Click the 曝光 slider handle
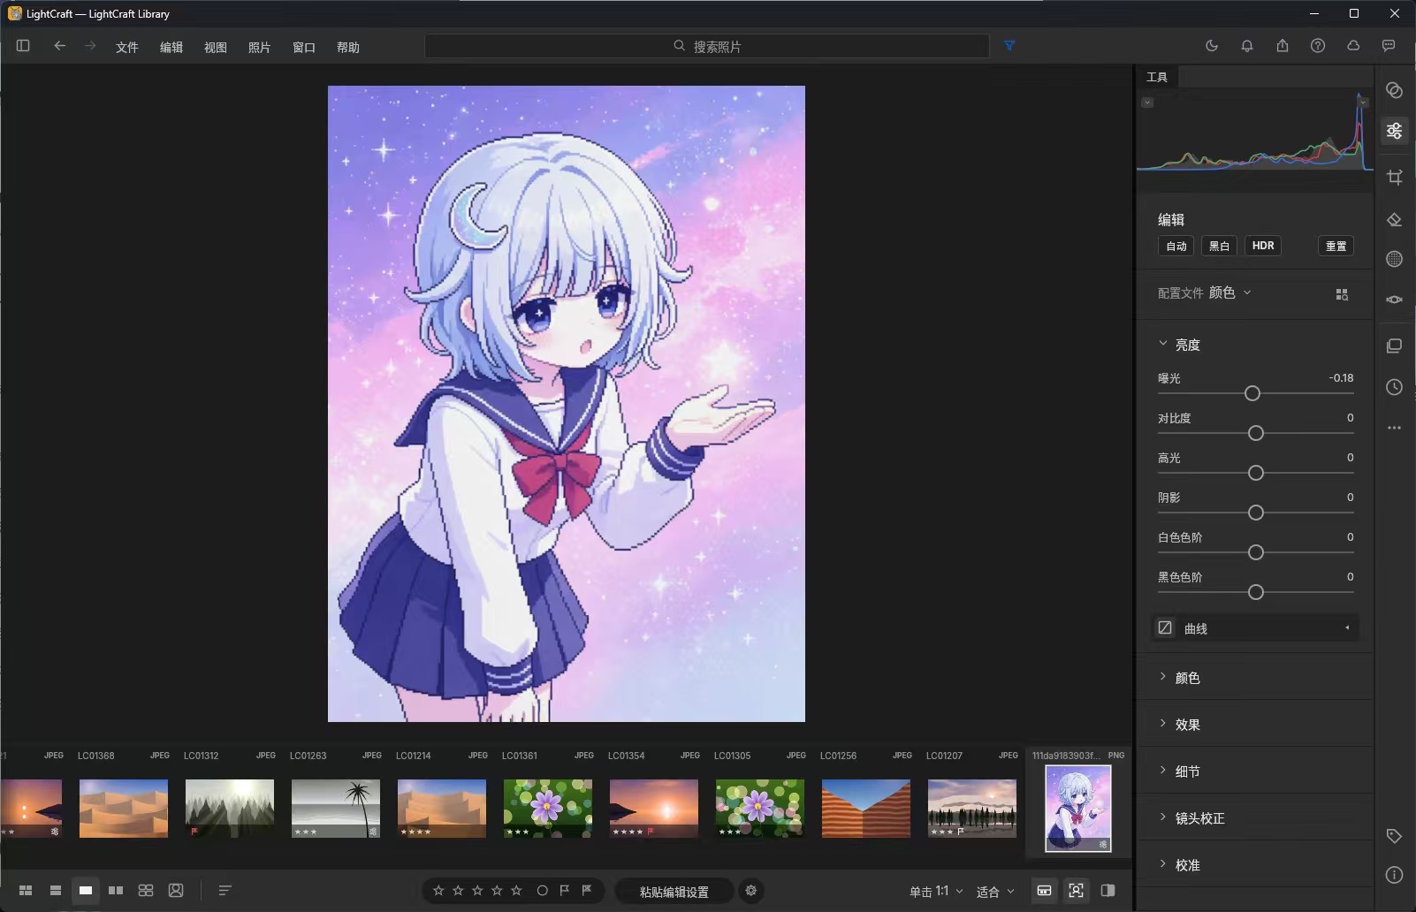Screen dimensions: 1416x912 pos(1252,393)
